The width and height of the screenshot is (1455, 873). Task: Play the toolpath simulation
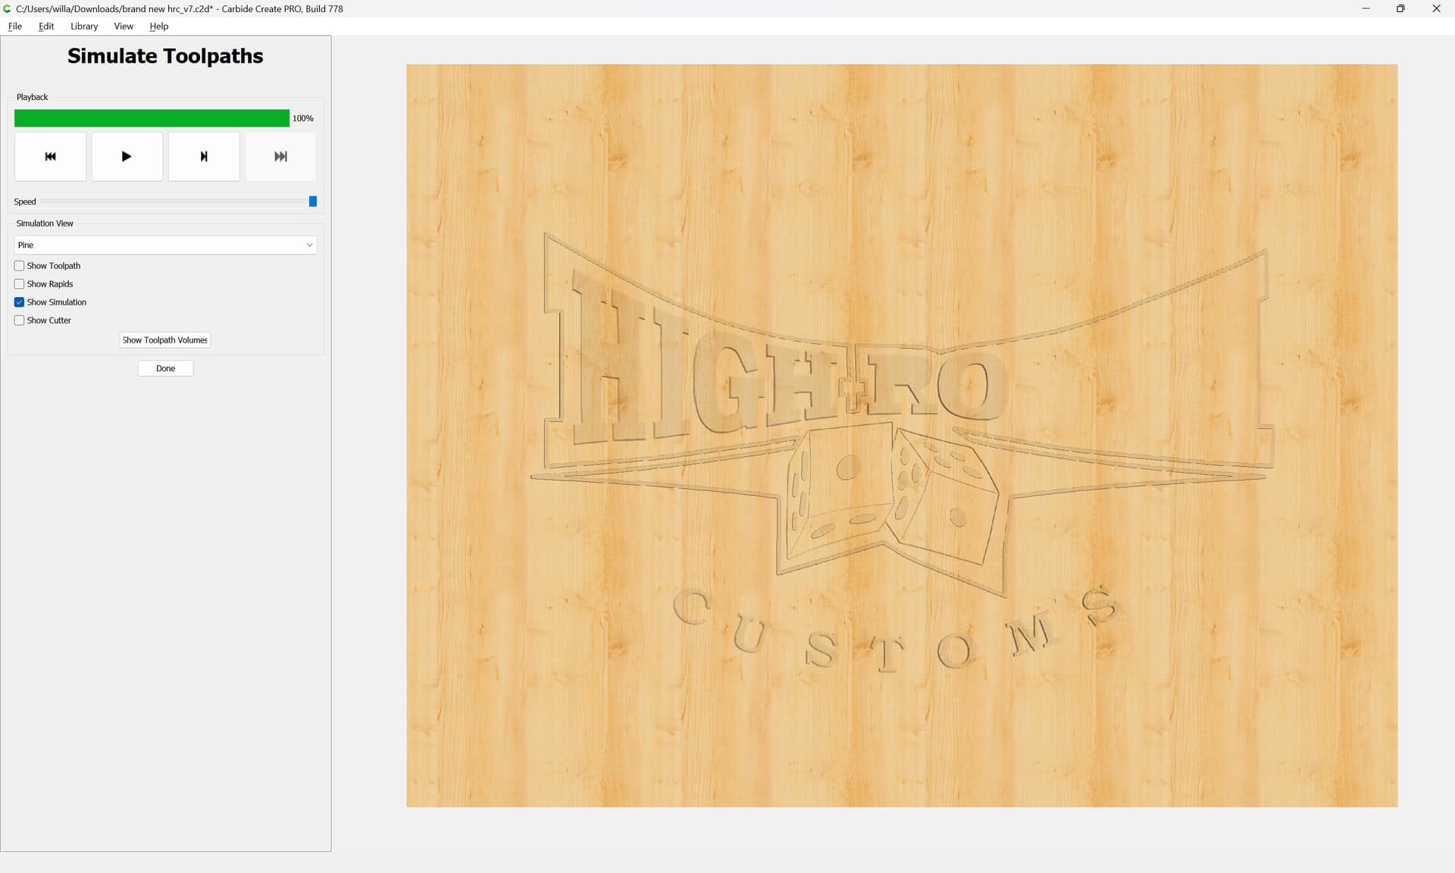tap(127, 156)
